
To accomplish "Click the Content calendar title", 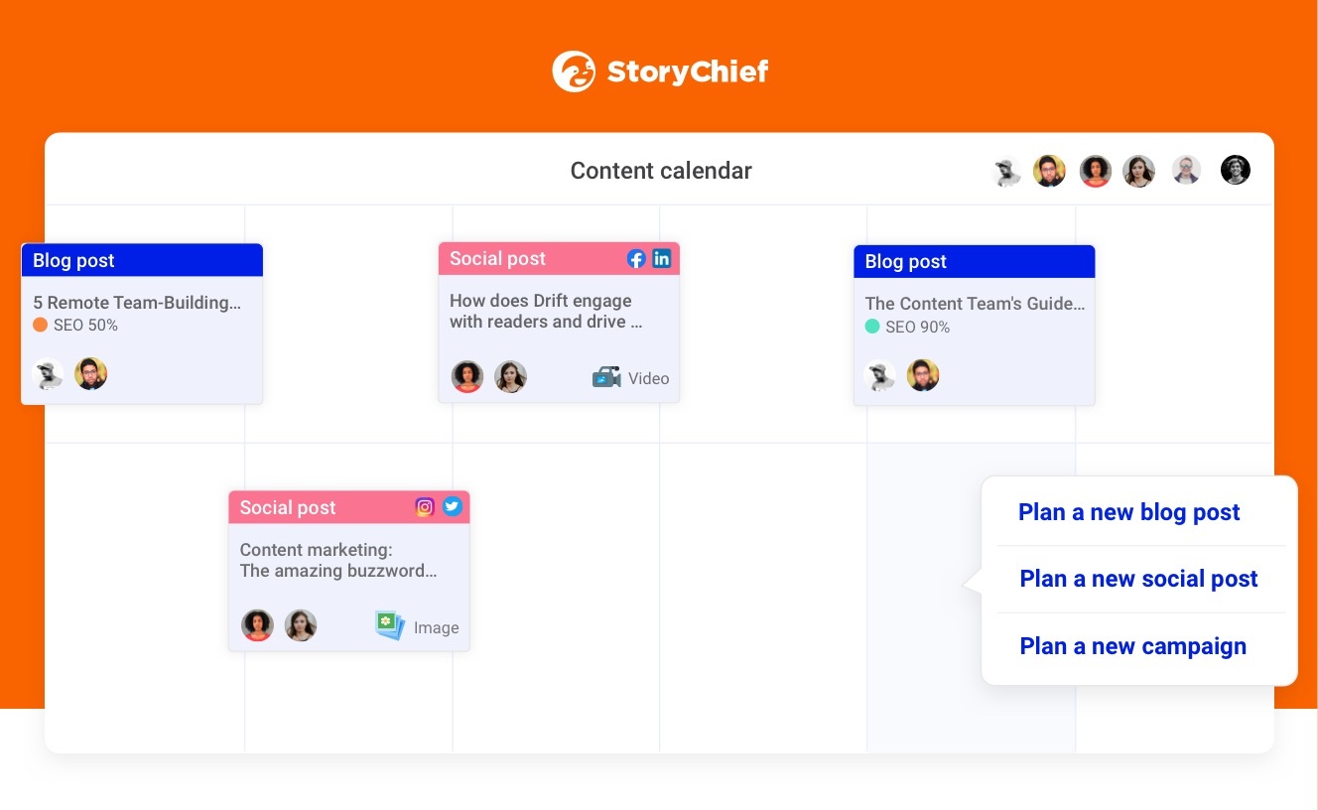I will coord(660,171).
